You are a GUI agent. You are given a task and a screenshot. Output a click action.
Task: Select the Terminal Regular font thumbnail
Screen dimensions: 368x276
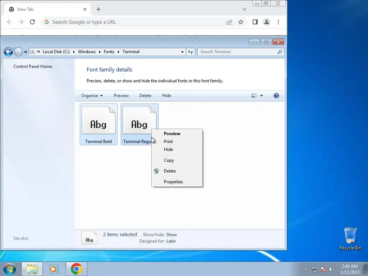tap(139, 120)
